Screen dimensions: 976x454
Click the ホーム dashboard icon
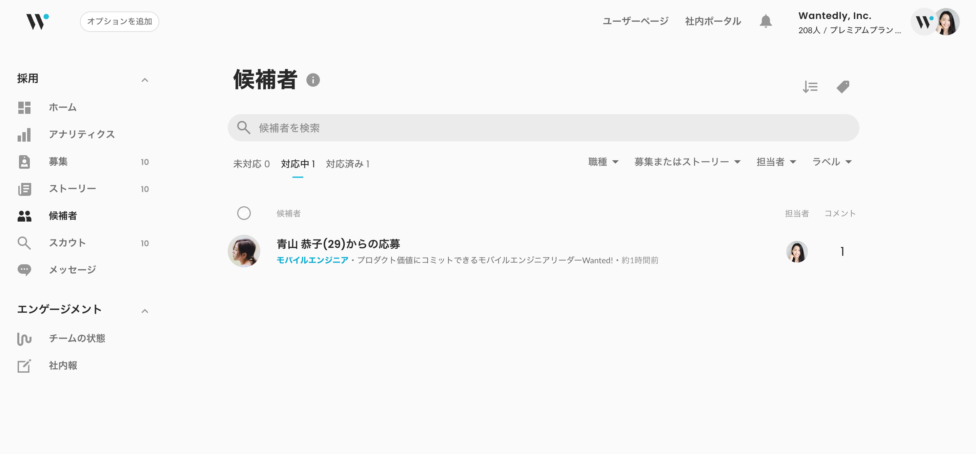[x=24, y=107]
